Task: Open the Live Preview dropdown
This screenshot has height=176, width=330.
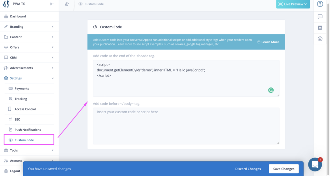Action: pos(293,4)
